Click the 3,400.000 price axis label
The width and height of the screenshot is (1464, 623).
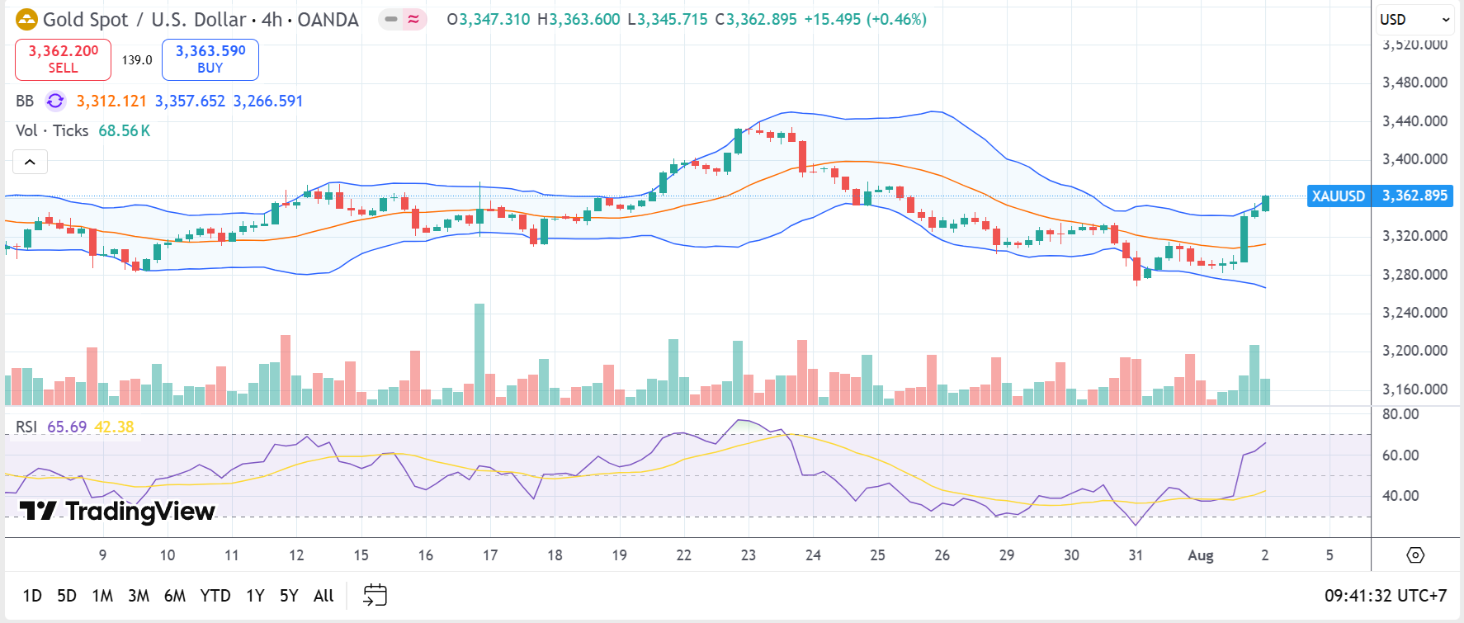(1414, 159)
